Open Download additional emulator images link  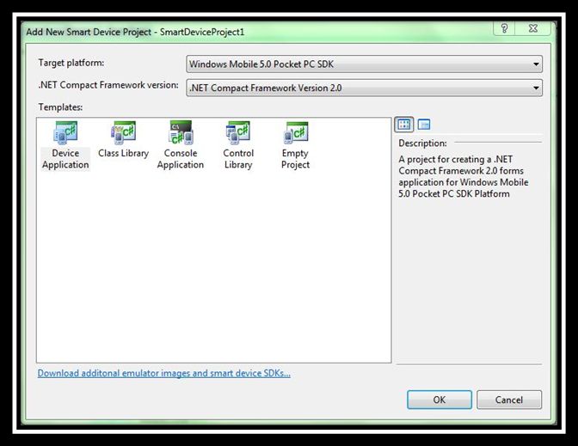164,374
